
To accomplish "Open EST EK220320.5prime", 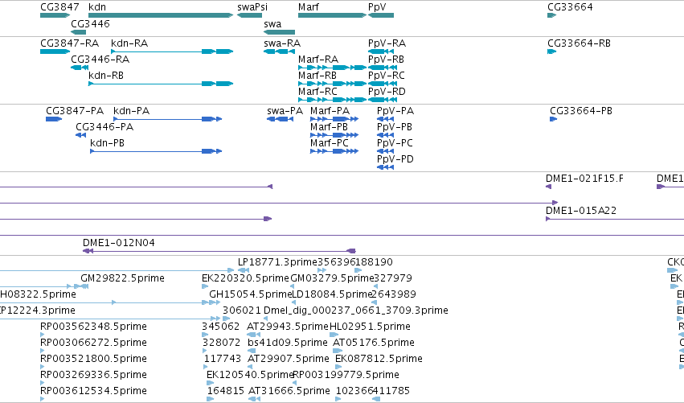I will (246, 278).
